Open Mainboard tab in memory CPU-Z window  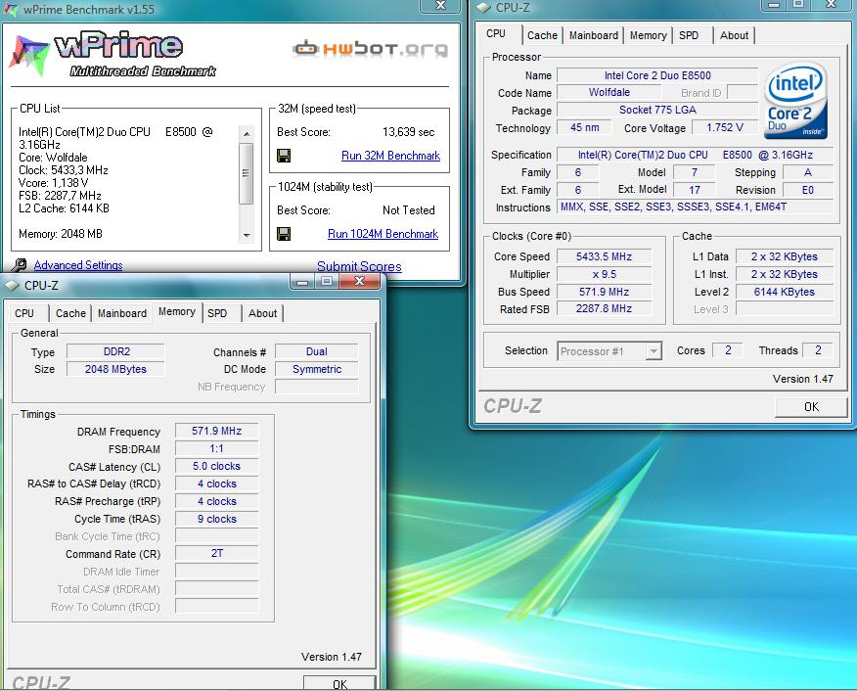[122, 313]
